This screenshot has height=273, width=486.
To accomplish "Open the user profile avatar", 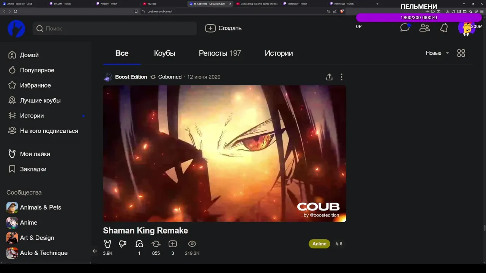I will click(466, 28).
